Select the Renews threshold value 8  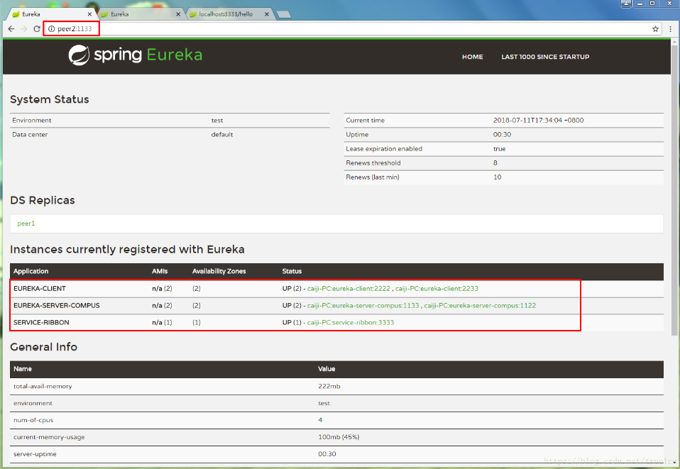(x=495, y=163)
